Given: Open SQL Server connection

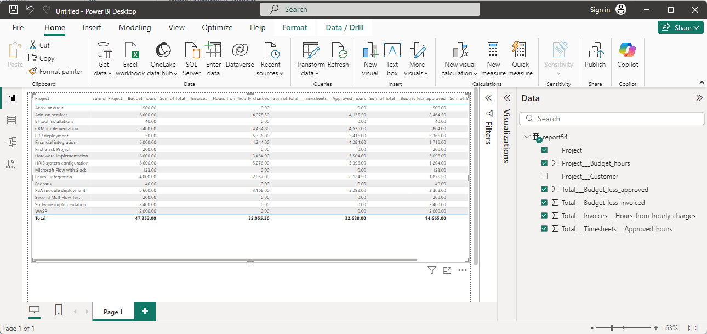Looking at the screenshot, I should 192,60.
